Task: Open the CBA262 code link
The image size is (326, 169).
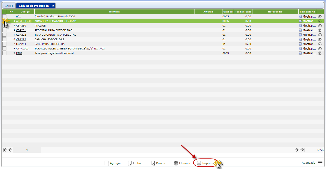Action: point(21,35)
